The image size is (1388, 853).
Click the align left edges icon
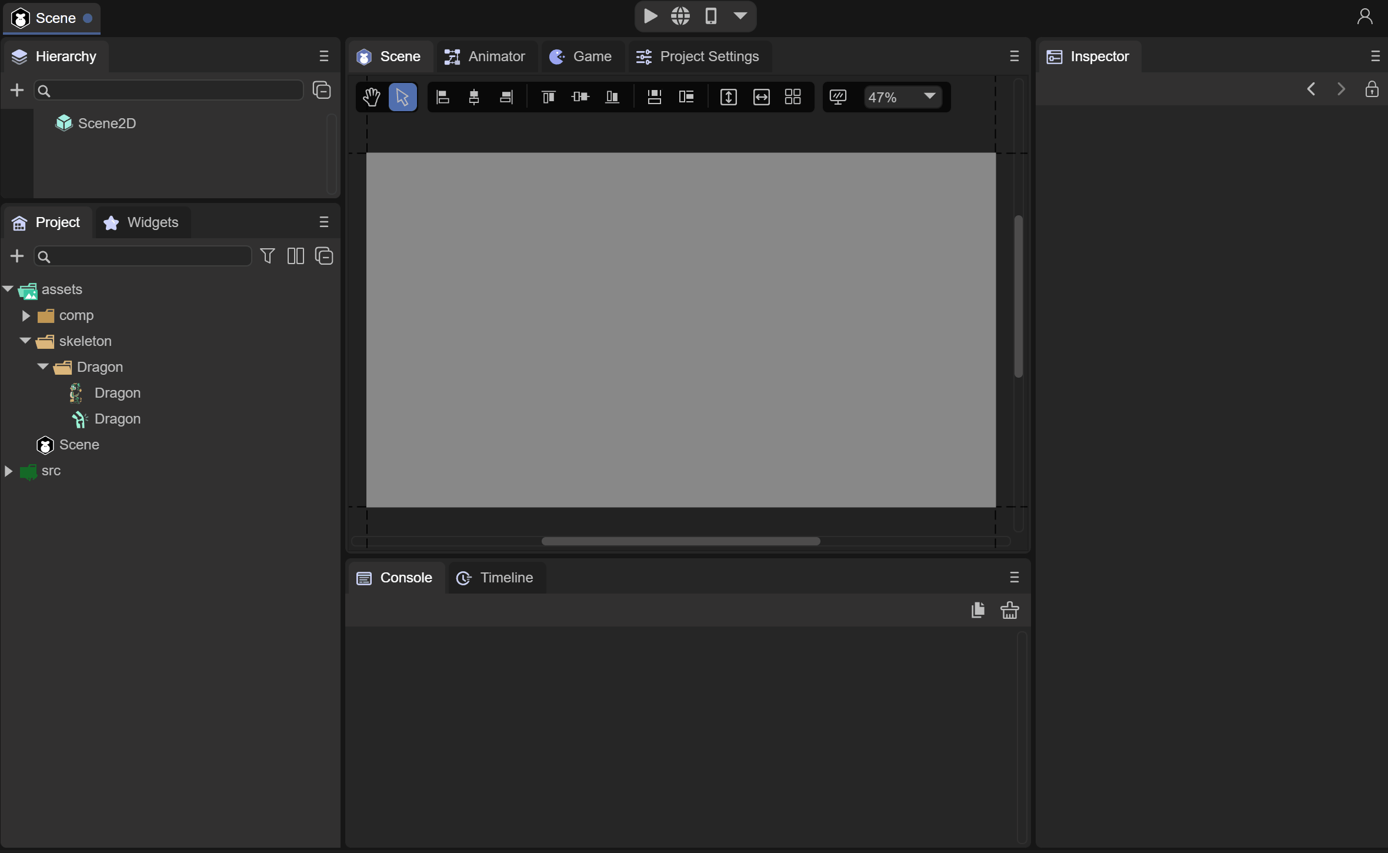443,97
